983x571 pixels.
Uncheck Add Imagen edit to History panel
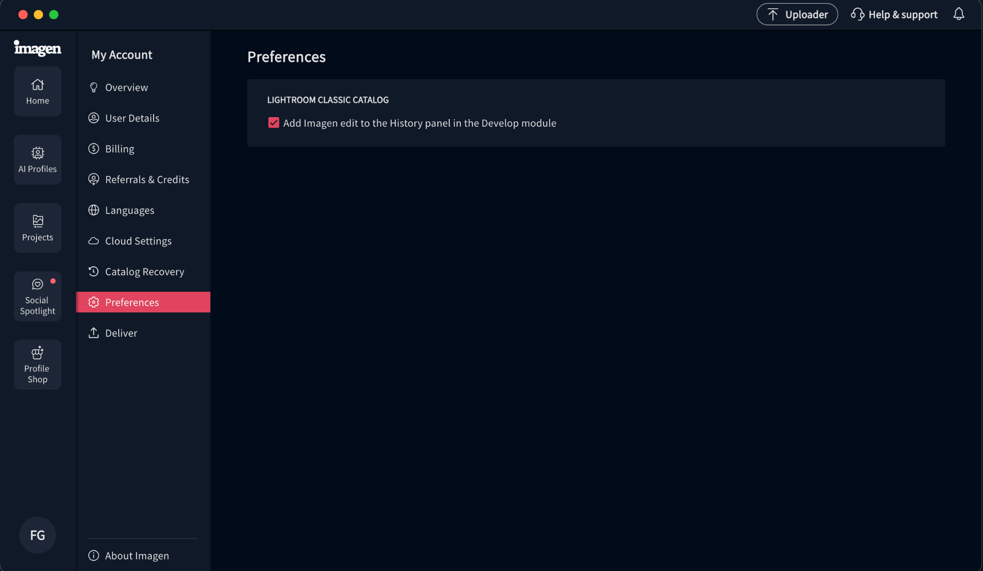(274, 123)
